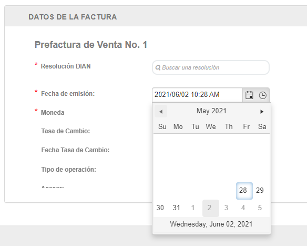Focus the Buscar una resolución field
The height and width of the screenshot is (246, 307).
pos(211,67)
